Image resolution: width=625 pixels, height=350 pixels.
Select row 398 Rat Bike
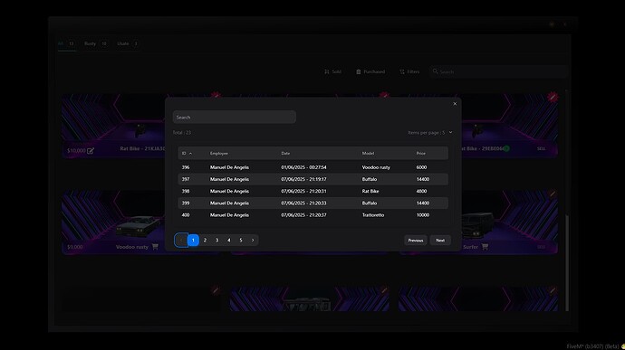tap(312, 191)
